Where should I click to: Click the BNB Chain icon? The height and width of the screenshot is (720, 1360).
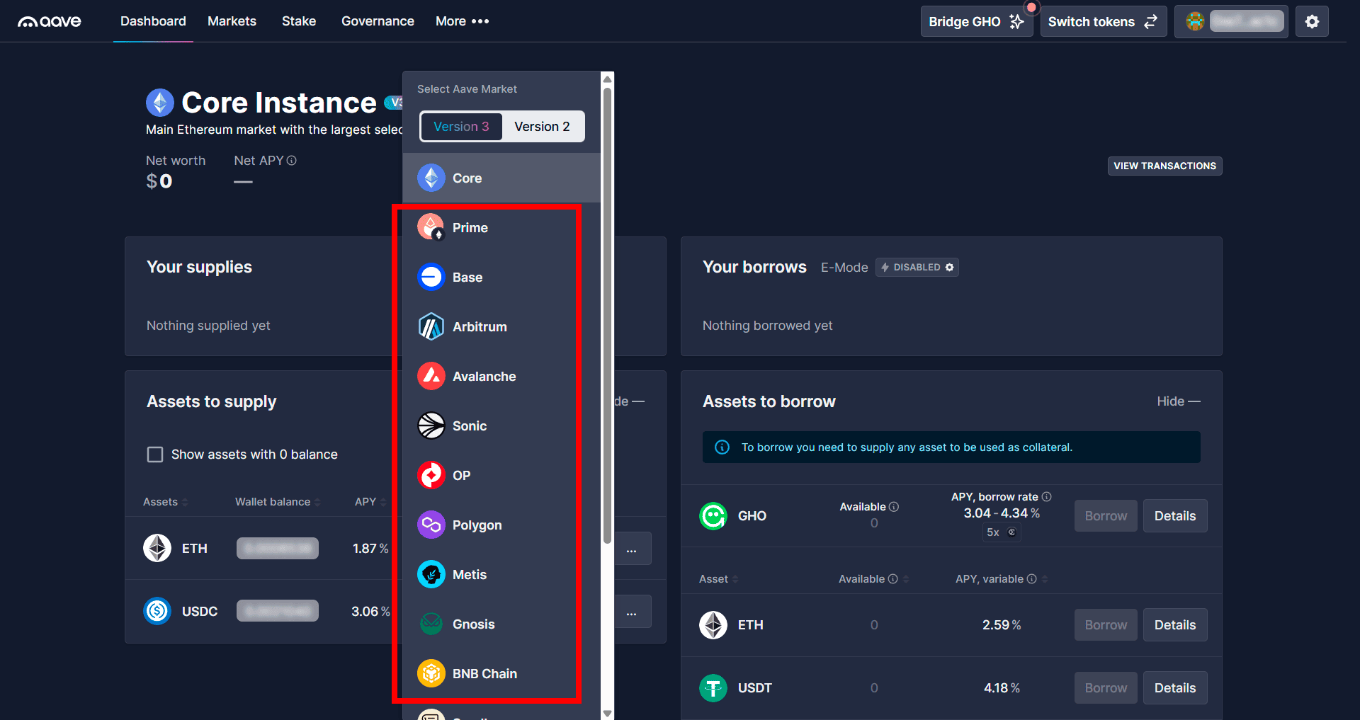tap(431, 674)
